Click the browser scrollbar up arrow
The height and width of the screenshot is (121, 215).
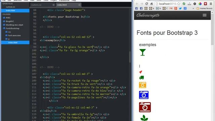pos(212,12)
